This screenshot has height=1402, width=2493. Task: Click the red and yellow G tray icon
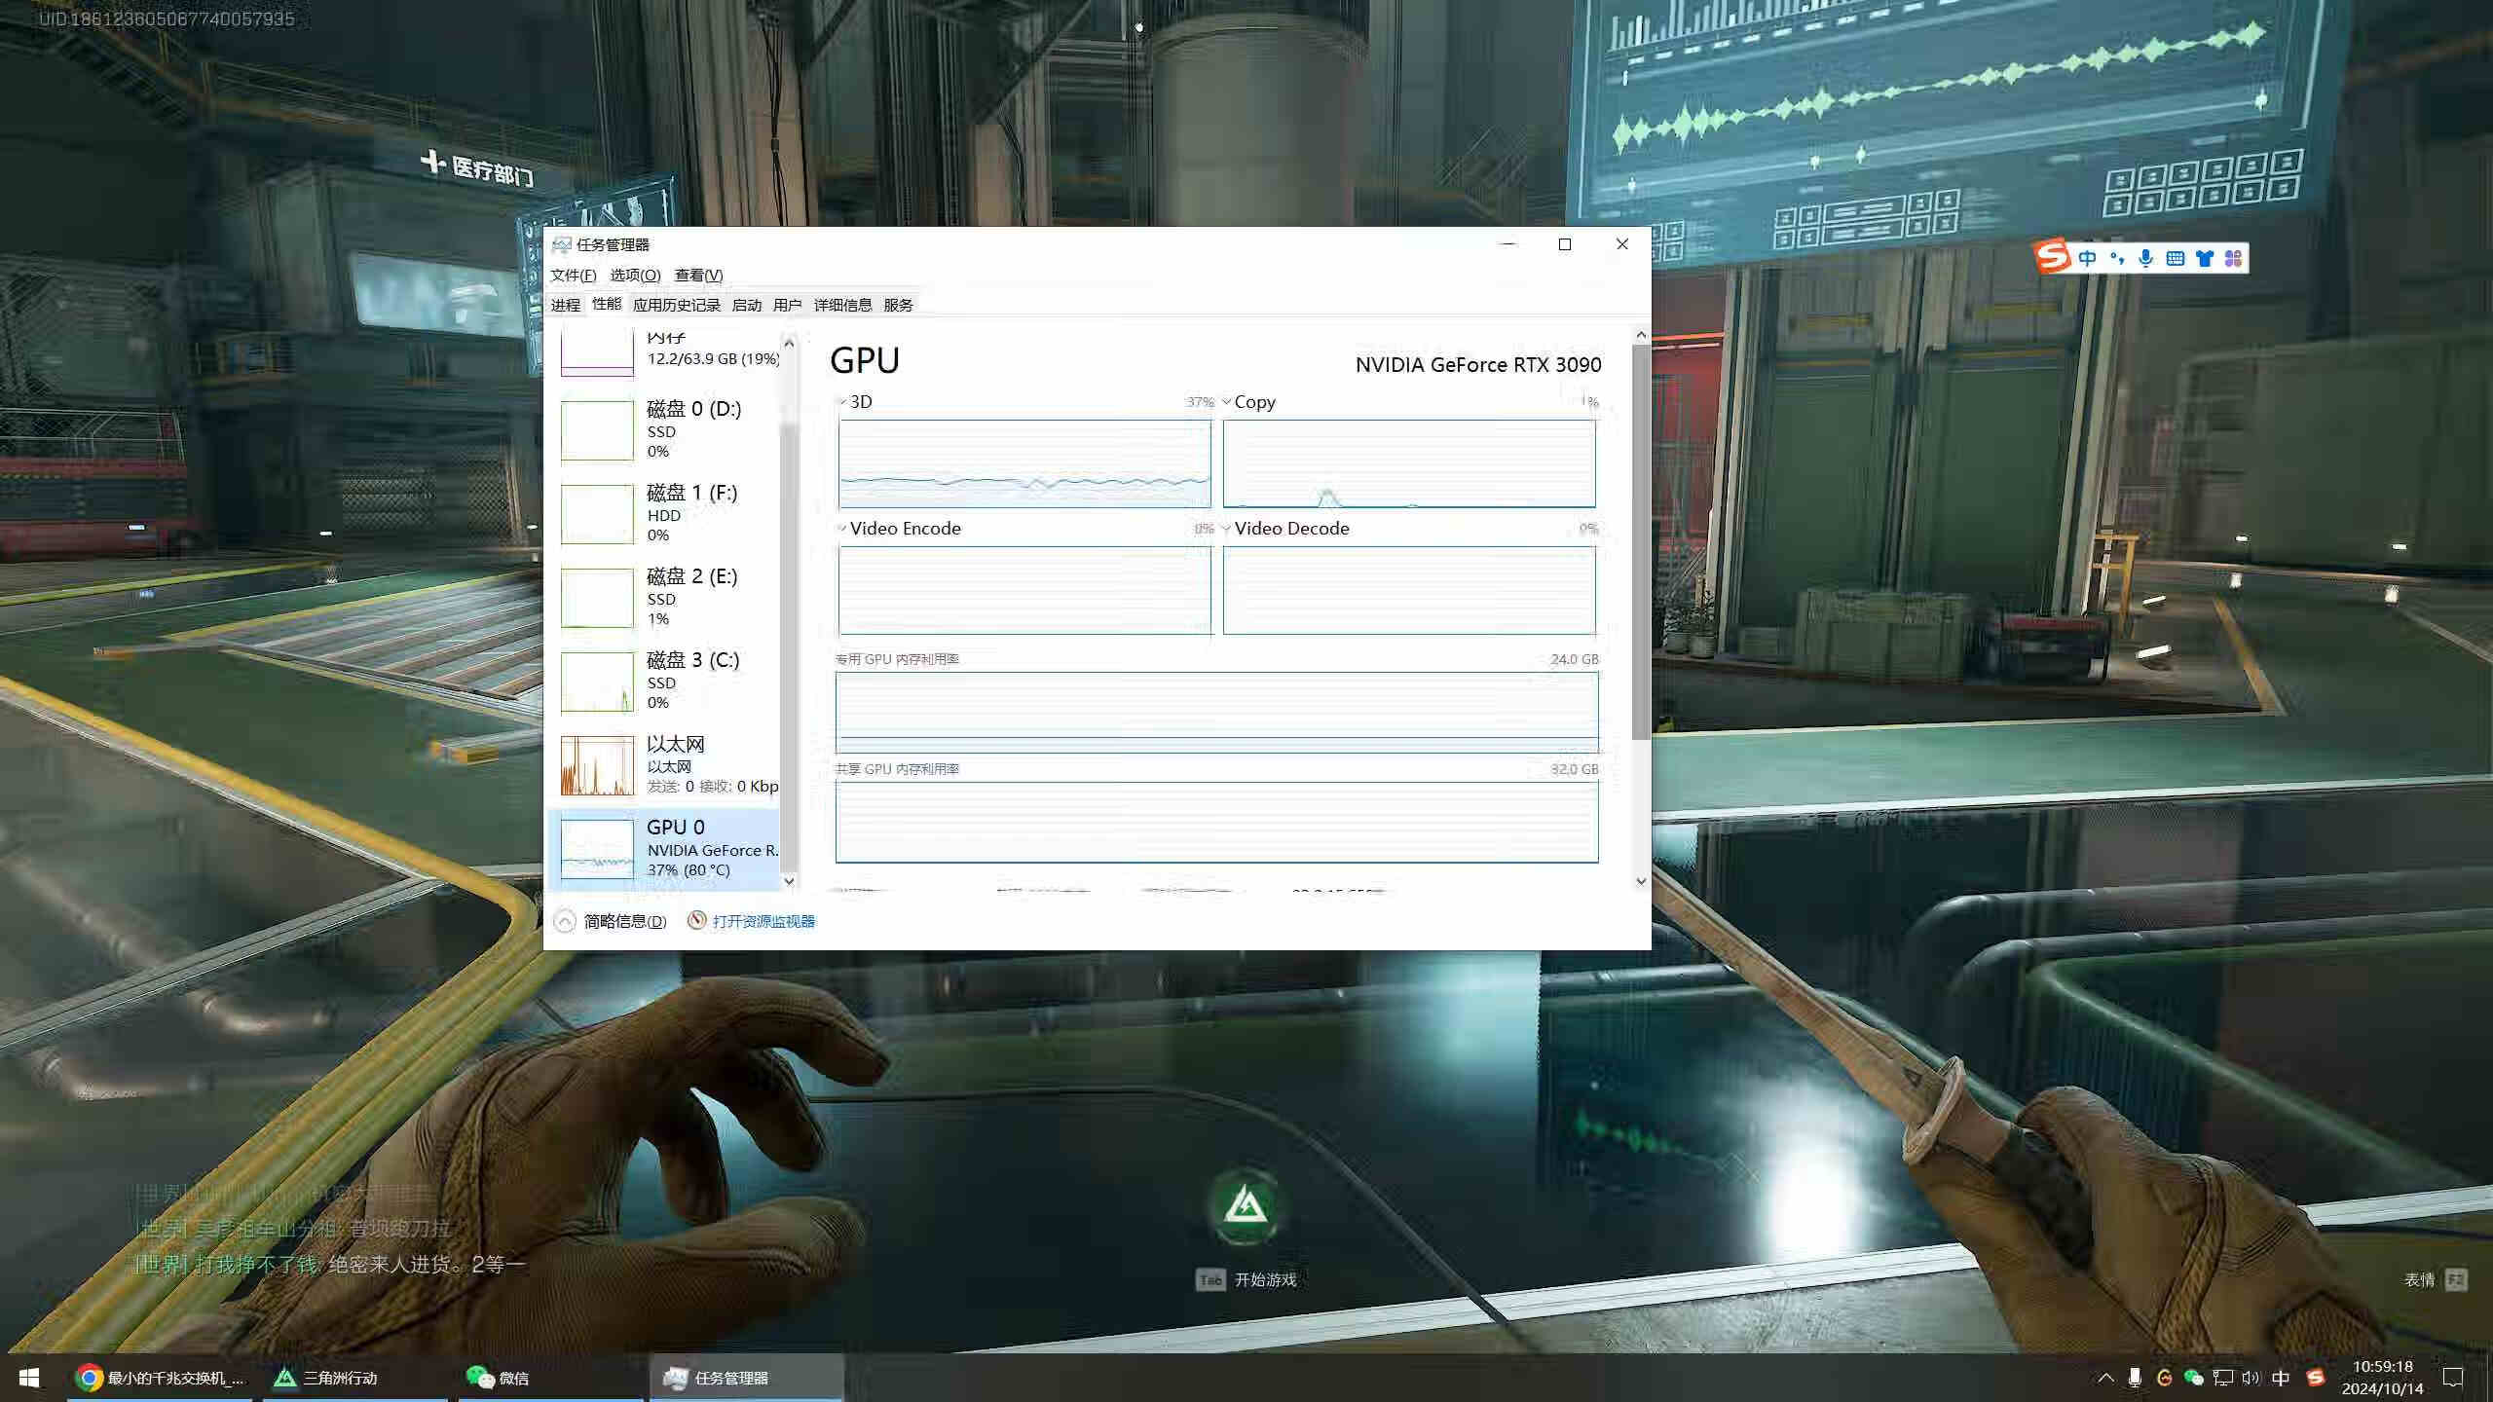2164,1378
